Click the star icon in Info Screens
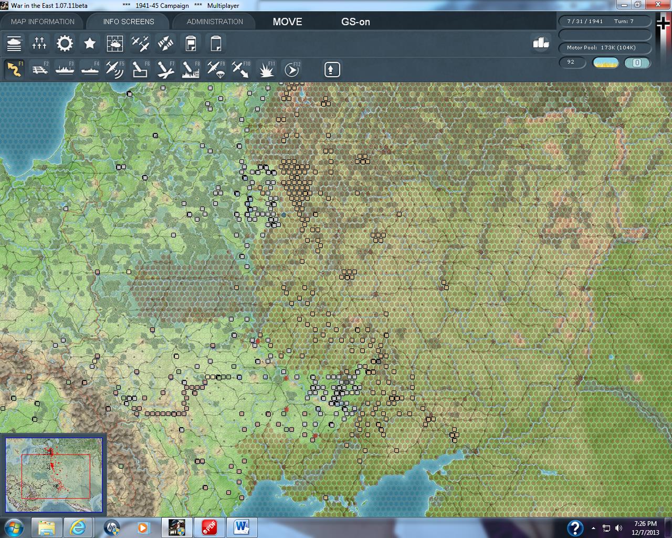Image resolution: width=672 pixels, height=538 pixels. point(90,44)
